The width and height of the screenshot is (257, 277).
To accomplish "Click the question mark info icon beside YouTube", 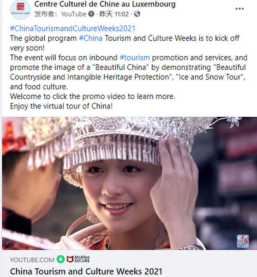I will click(x=91, y=14).
